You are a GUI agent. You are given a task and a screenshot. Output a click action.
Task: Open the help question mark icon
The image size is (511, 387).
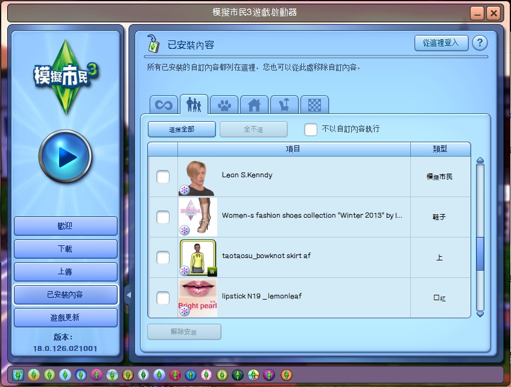pos(480,43)
